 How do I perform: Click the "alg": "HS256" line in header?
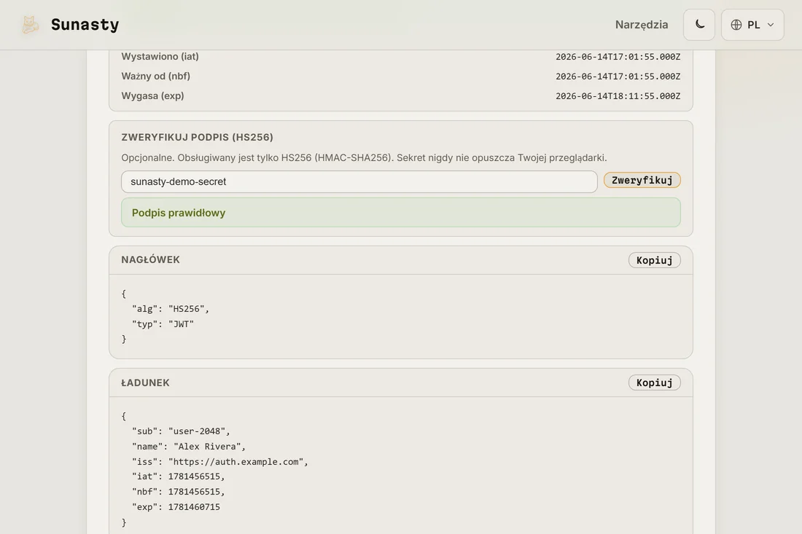pyautogui.click(x=171, y=309)
